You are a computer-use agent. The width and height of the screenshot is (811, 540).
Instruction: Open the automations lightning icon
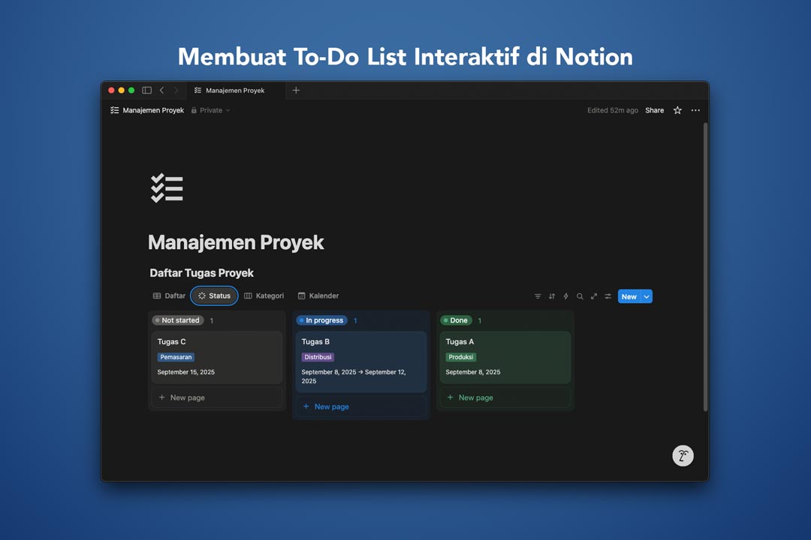point(566,296)
